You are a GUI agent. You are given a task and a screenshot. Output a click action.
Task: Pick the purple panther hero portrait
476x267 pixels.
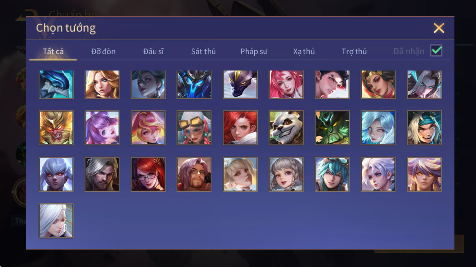[x=240, y=84]
